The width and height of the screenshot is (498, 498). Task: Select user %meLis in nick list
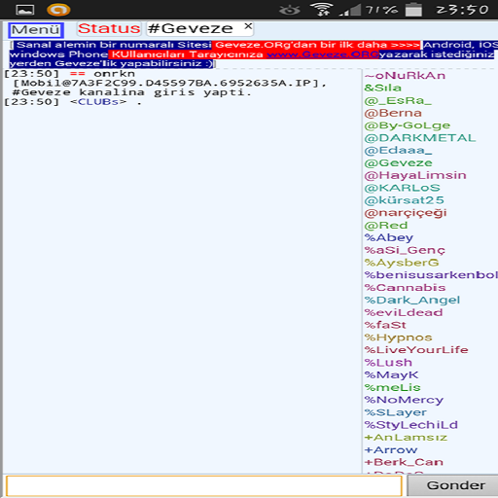pyautogui.click(x=392, y=387)
